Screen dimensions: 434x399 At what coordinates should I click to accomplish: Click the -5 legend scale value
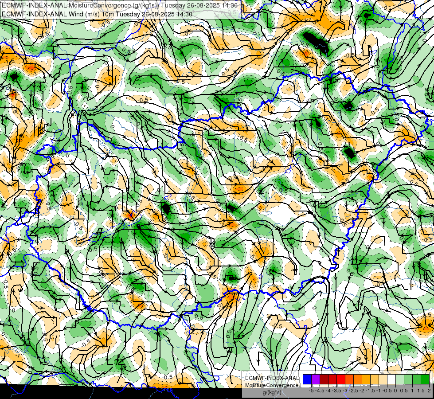pyautogui.click(x=311, y=391)
